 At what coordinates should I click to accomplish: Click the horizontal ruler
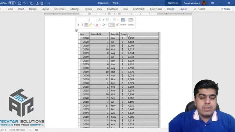tap(118, 14)
